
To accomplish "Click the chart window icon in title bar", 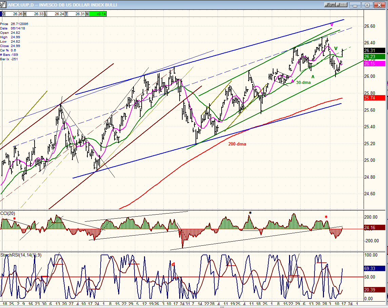I will pos(3,5).
